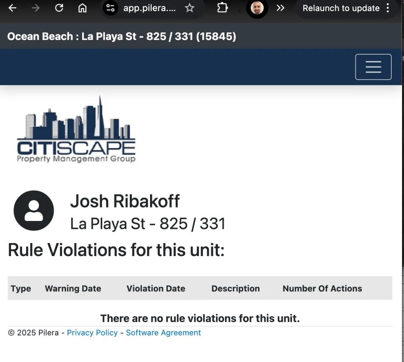Viewport: 404px width, 362px height.
Task: Select the Violation Date column header
Action: pos(156,288)
